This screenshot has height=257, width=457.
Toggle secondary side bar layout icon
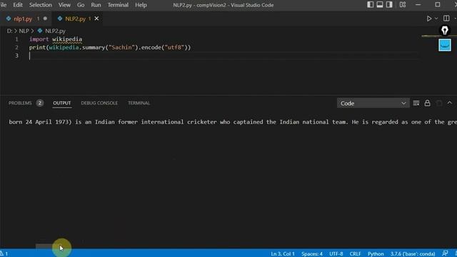[x=389, y=5]
